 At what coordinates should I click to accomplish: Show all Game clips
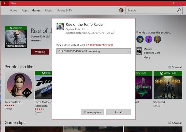177,123
